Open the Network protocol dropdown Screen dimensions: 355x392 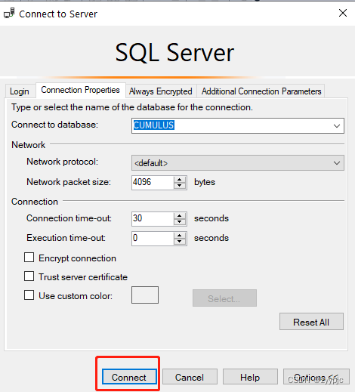[238, 163]
